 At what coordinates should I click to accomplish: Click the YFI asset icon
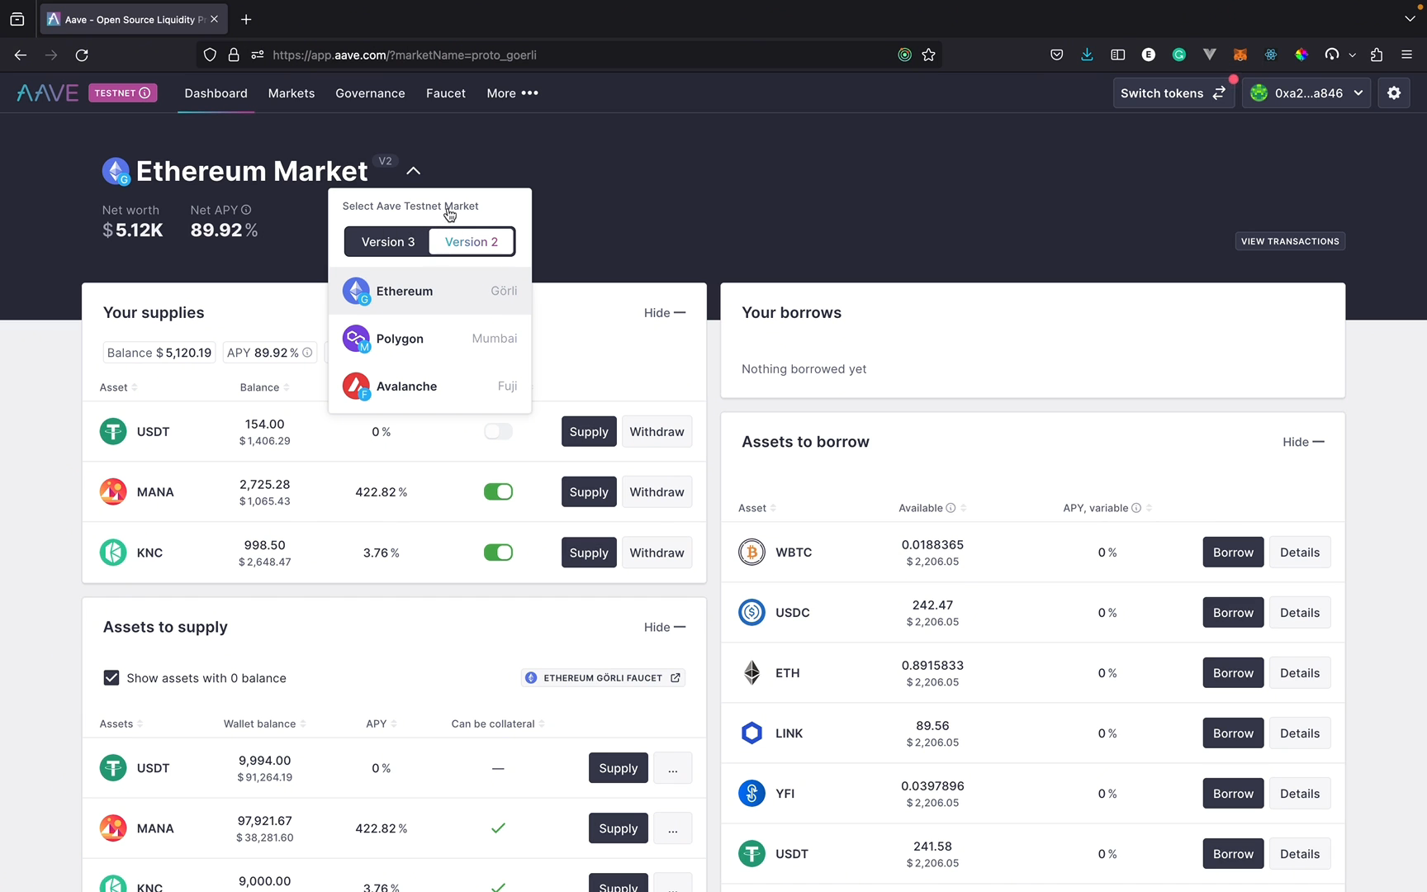(x=751, y=793)
